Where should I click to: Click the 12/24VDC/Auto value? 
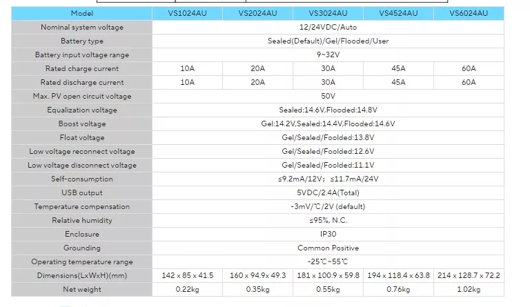[328, 27]
